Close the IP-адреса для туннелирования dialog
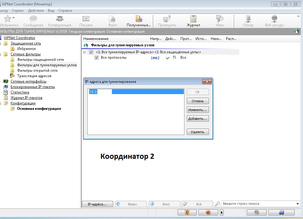This screenshot has height=219, width=303. (x=207, y=82)
